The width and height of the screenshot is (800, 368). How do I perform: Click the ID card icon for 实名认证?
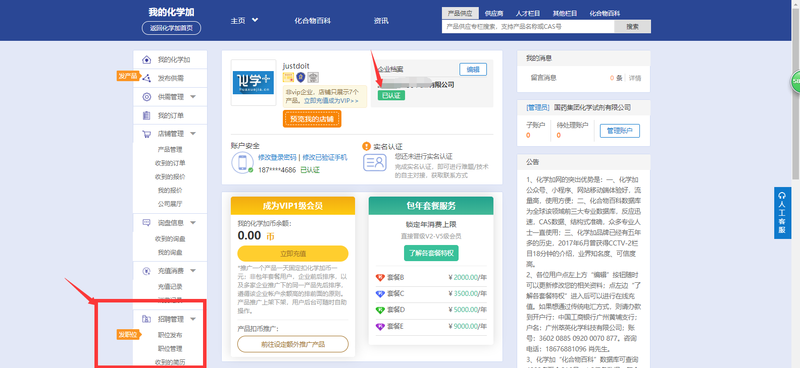point(375,163)
